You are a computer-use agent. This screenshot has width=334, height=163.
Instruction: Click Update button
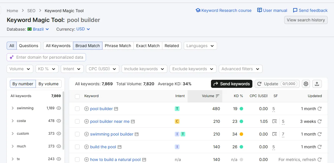(x=277, y=84)
